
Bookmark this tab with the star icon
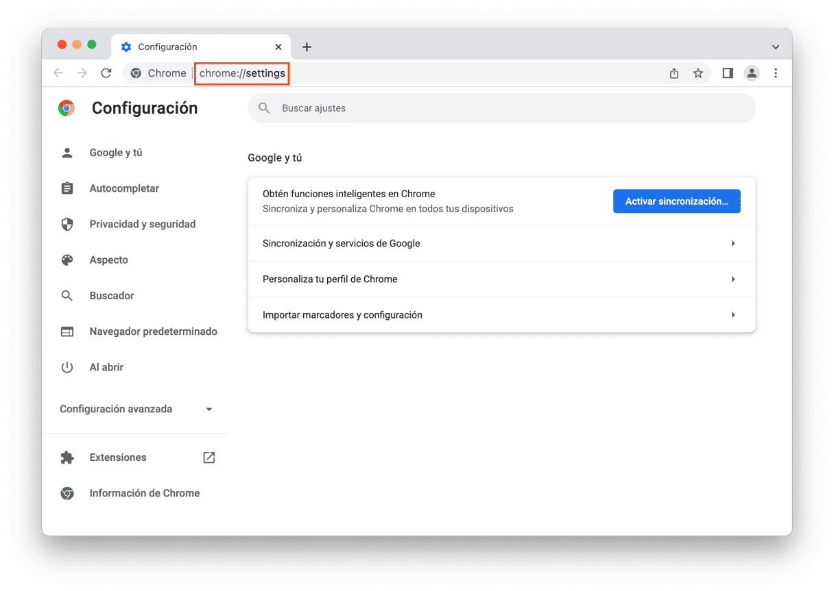click(698, 73)
